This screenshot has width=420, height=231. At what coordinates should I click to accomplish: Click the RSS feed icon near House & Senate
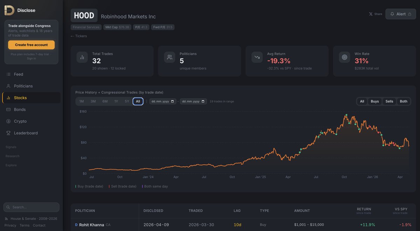[7, 219]
